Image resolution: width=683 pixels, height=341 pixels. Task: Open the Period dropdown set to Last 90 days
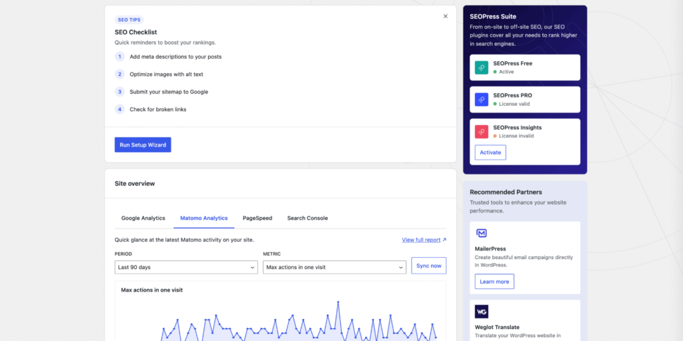pyautogui.click(x=186, y=267)
